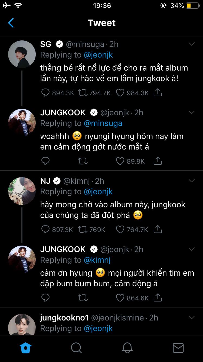Open the Notifications bell tab
Screen dimensions: 203x362
[127, 348]
